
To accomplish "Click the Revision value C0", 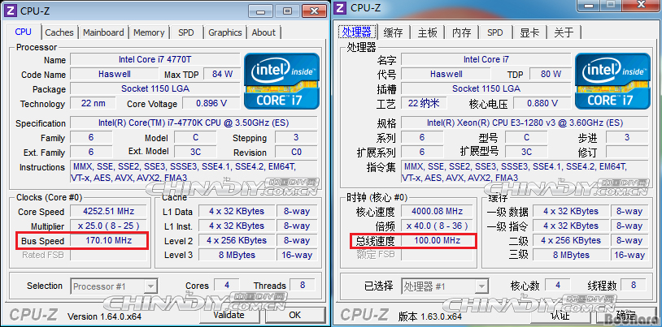I will [296, 152].
